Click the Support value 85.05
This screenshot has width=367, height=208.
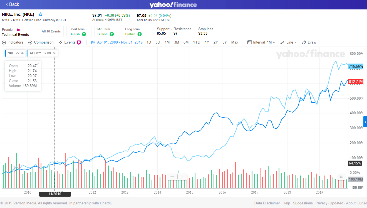[x=161, y=34]
